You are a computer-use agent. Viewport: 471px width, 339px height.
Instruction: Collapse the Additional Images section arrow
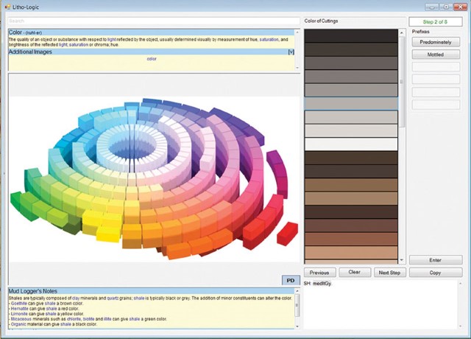click(x=291, y=52)
